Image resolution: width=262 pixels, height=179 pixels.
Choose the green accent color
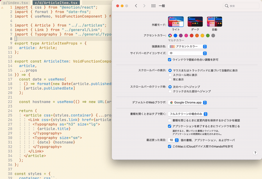[x=208, y=36]
